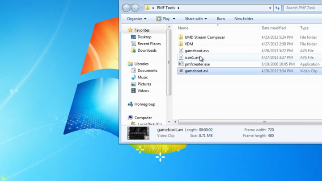
Task: Sort files by Date modified column
Action: tap(273, 28)
